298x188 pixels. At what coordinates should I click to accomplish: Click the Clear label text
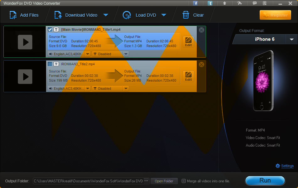click(199, 15)
